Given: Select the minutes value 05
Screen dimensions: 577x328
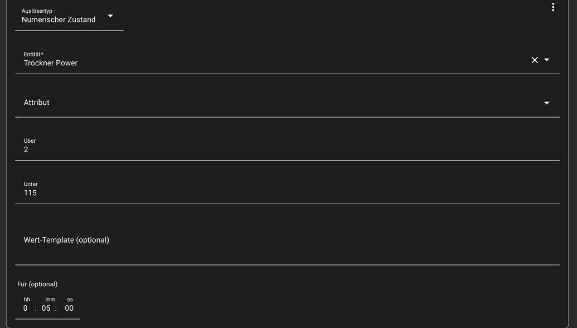Looking at the screenshot, I should (46, 308).
